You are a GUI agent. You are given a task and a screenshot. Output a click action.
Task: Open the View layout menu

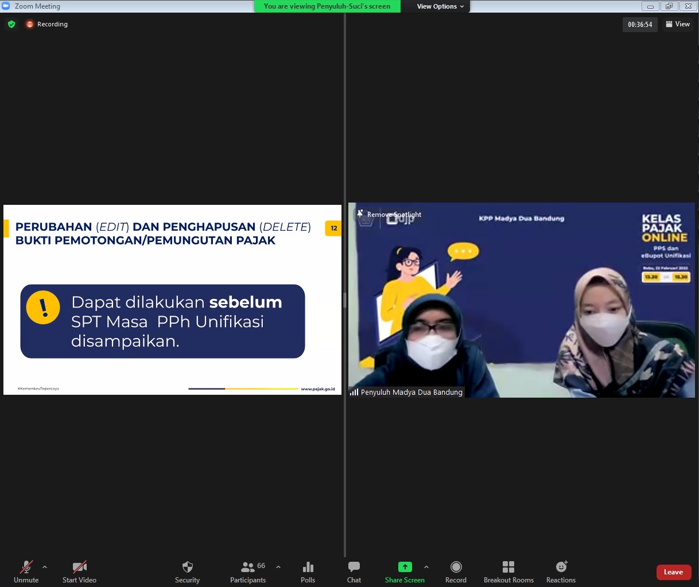coord(678,24)
